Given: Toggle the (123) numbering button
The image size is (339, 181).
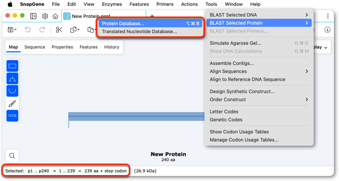Looking at the screenshot, I should click(12, 116).
